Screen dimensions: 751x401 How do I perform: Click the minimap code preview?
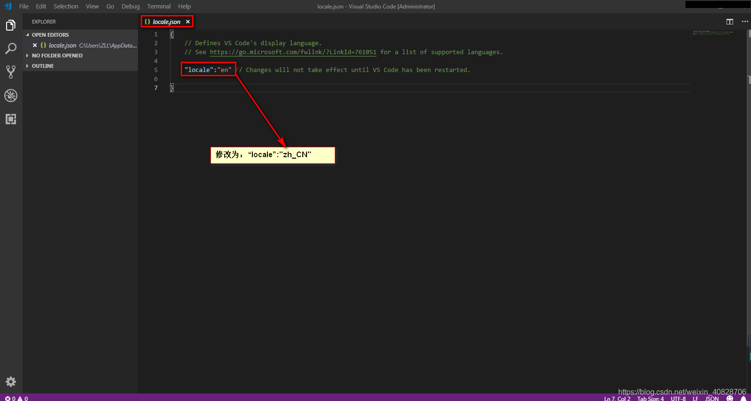[713, 33]
